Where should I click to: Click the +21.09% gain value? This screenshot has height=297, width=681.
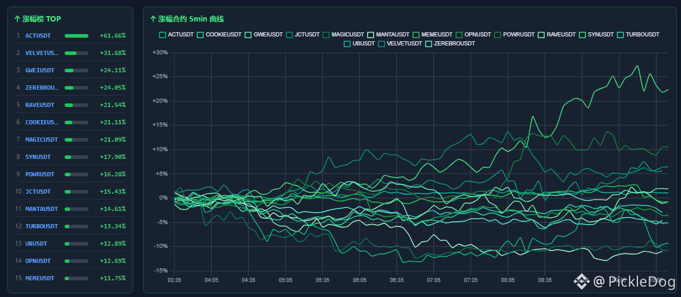112,140
